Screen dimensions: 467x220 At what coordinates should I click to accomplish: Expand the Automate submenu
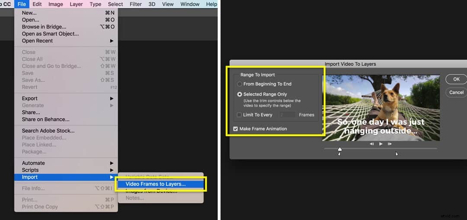66,163
